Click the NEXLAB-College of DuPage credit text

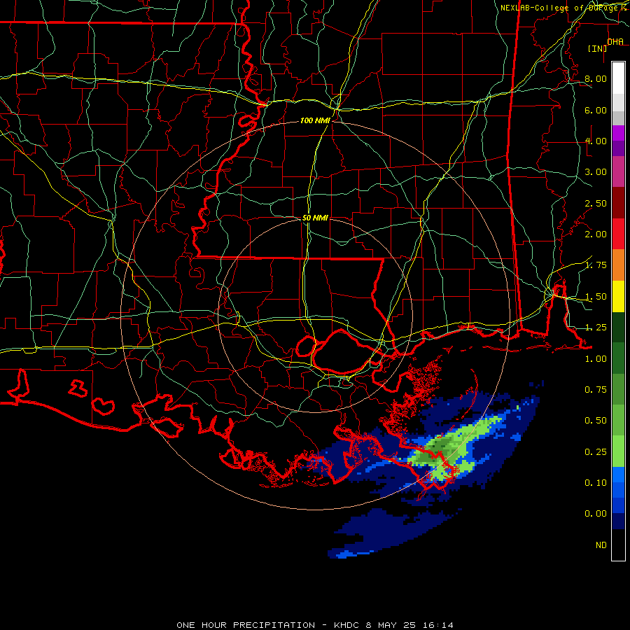561,8
